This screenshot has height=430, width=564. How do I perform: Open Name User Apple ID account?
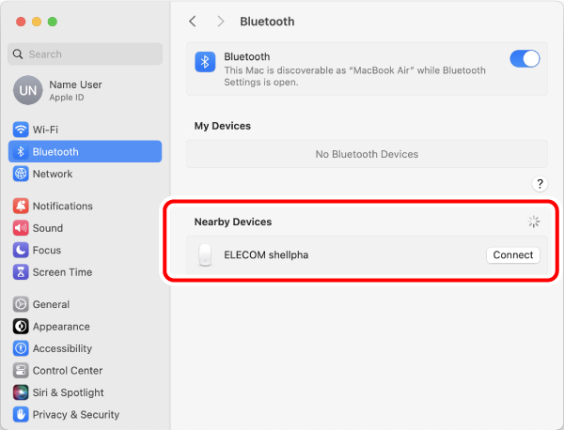(57, 90)
